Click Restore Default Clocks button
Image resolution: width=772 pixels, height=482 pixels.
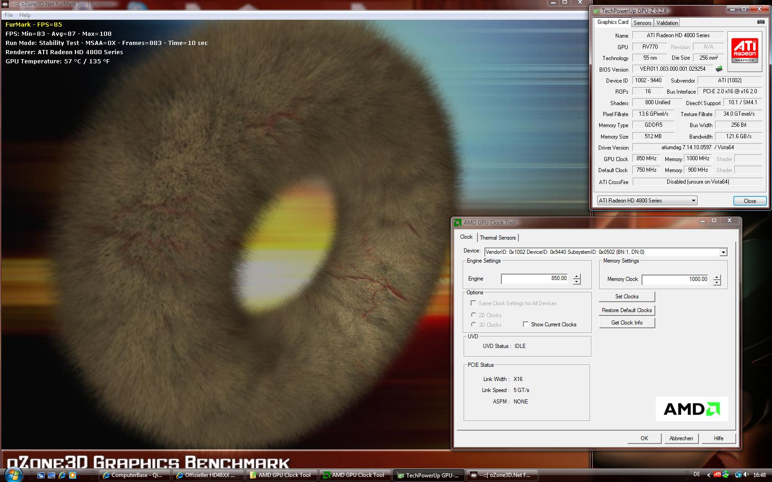click(627, 310)
